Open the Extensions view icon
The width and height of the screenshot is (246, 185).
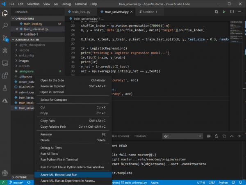(x=5, y=76)
